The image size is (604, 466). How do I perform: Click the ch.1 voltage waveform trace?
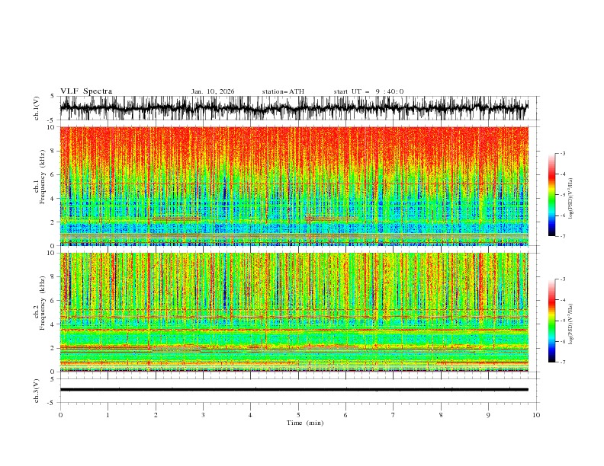(x=294, y=107)
